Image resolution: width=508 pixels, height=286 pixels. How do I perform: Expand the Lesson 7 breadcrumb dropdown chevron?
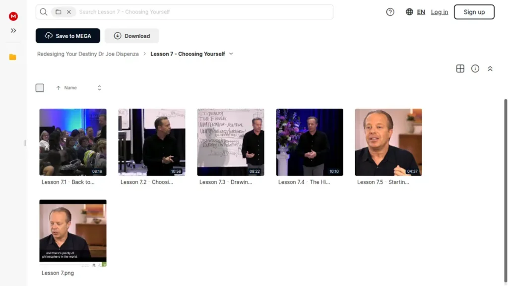(231, 54)
